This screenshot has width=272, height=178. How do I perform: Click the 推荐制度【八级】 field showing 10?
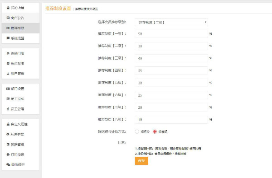point(171,120)
